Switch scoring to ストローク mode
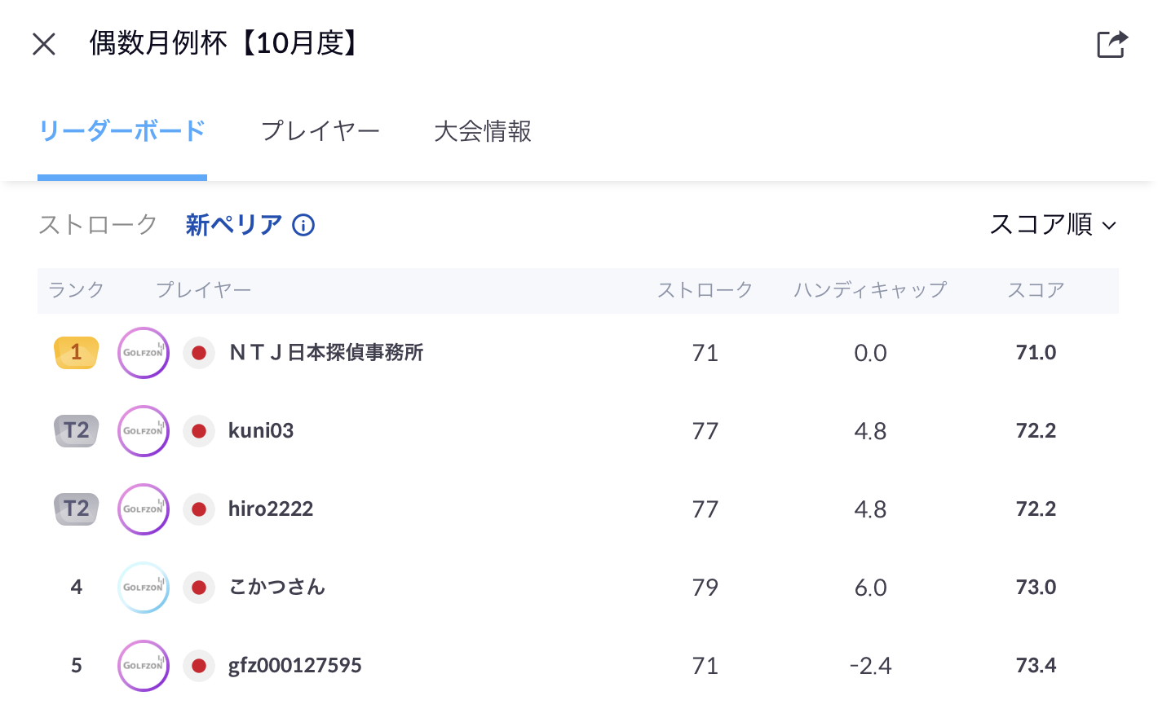Screen dimensions: 1158x709 coord(98,225)
